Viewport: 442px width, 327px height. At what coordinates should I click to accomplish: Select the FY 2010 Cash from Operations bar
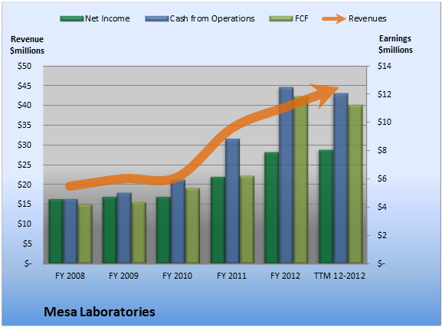point(178,221)
